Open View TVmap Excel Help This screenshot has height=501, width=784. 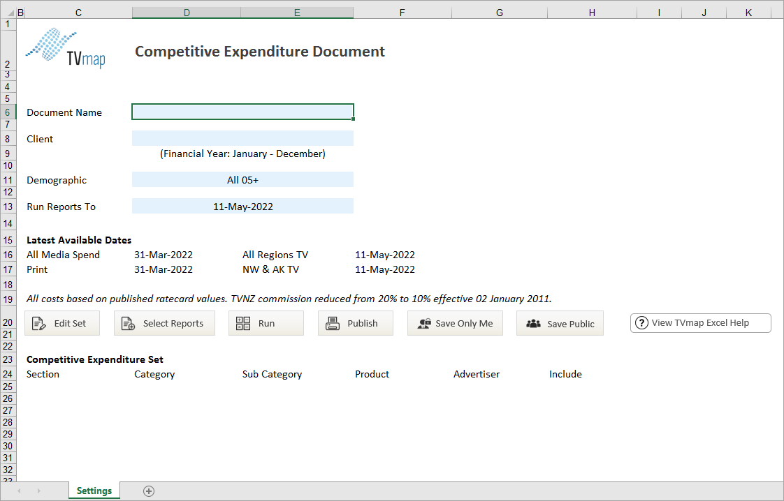pos(701,322)
